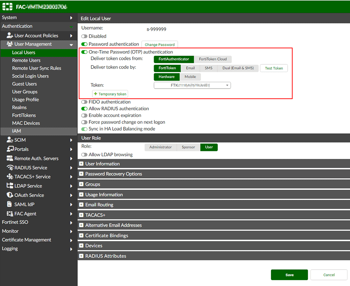This screenshot has width=350, height=286.
Task: Toggle Allow LDAP browsing
Action: pyautogui.click(x=84, y=155)
